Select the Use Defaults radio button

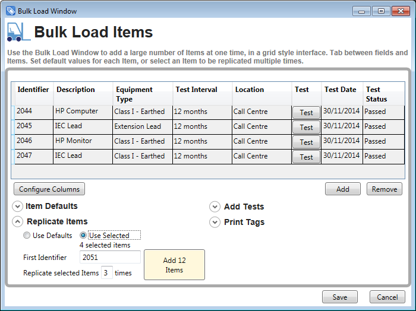[27, 236]
